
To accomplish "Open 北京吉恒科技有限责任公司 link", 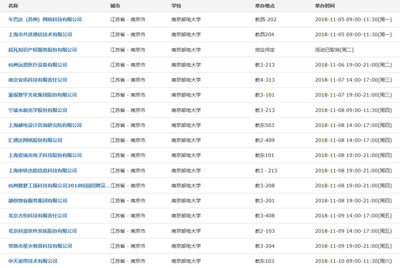I will click(38, 215).
